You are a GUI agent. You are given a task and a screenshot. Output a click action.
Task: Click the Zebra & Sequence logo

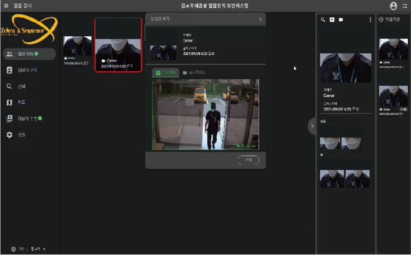tap(29, 29)
